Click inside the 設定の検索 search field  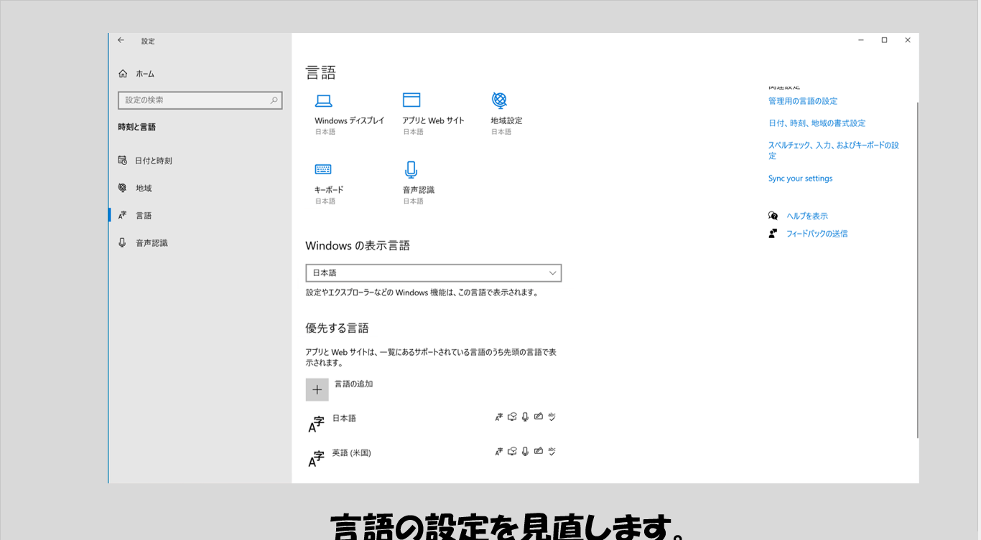tap(194, 100)
